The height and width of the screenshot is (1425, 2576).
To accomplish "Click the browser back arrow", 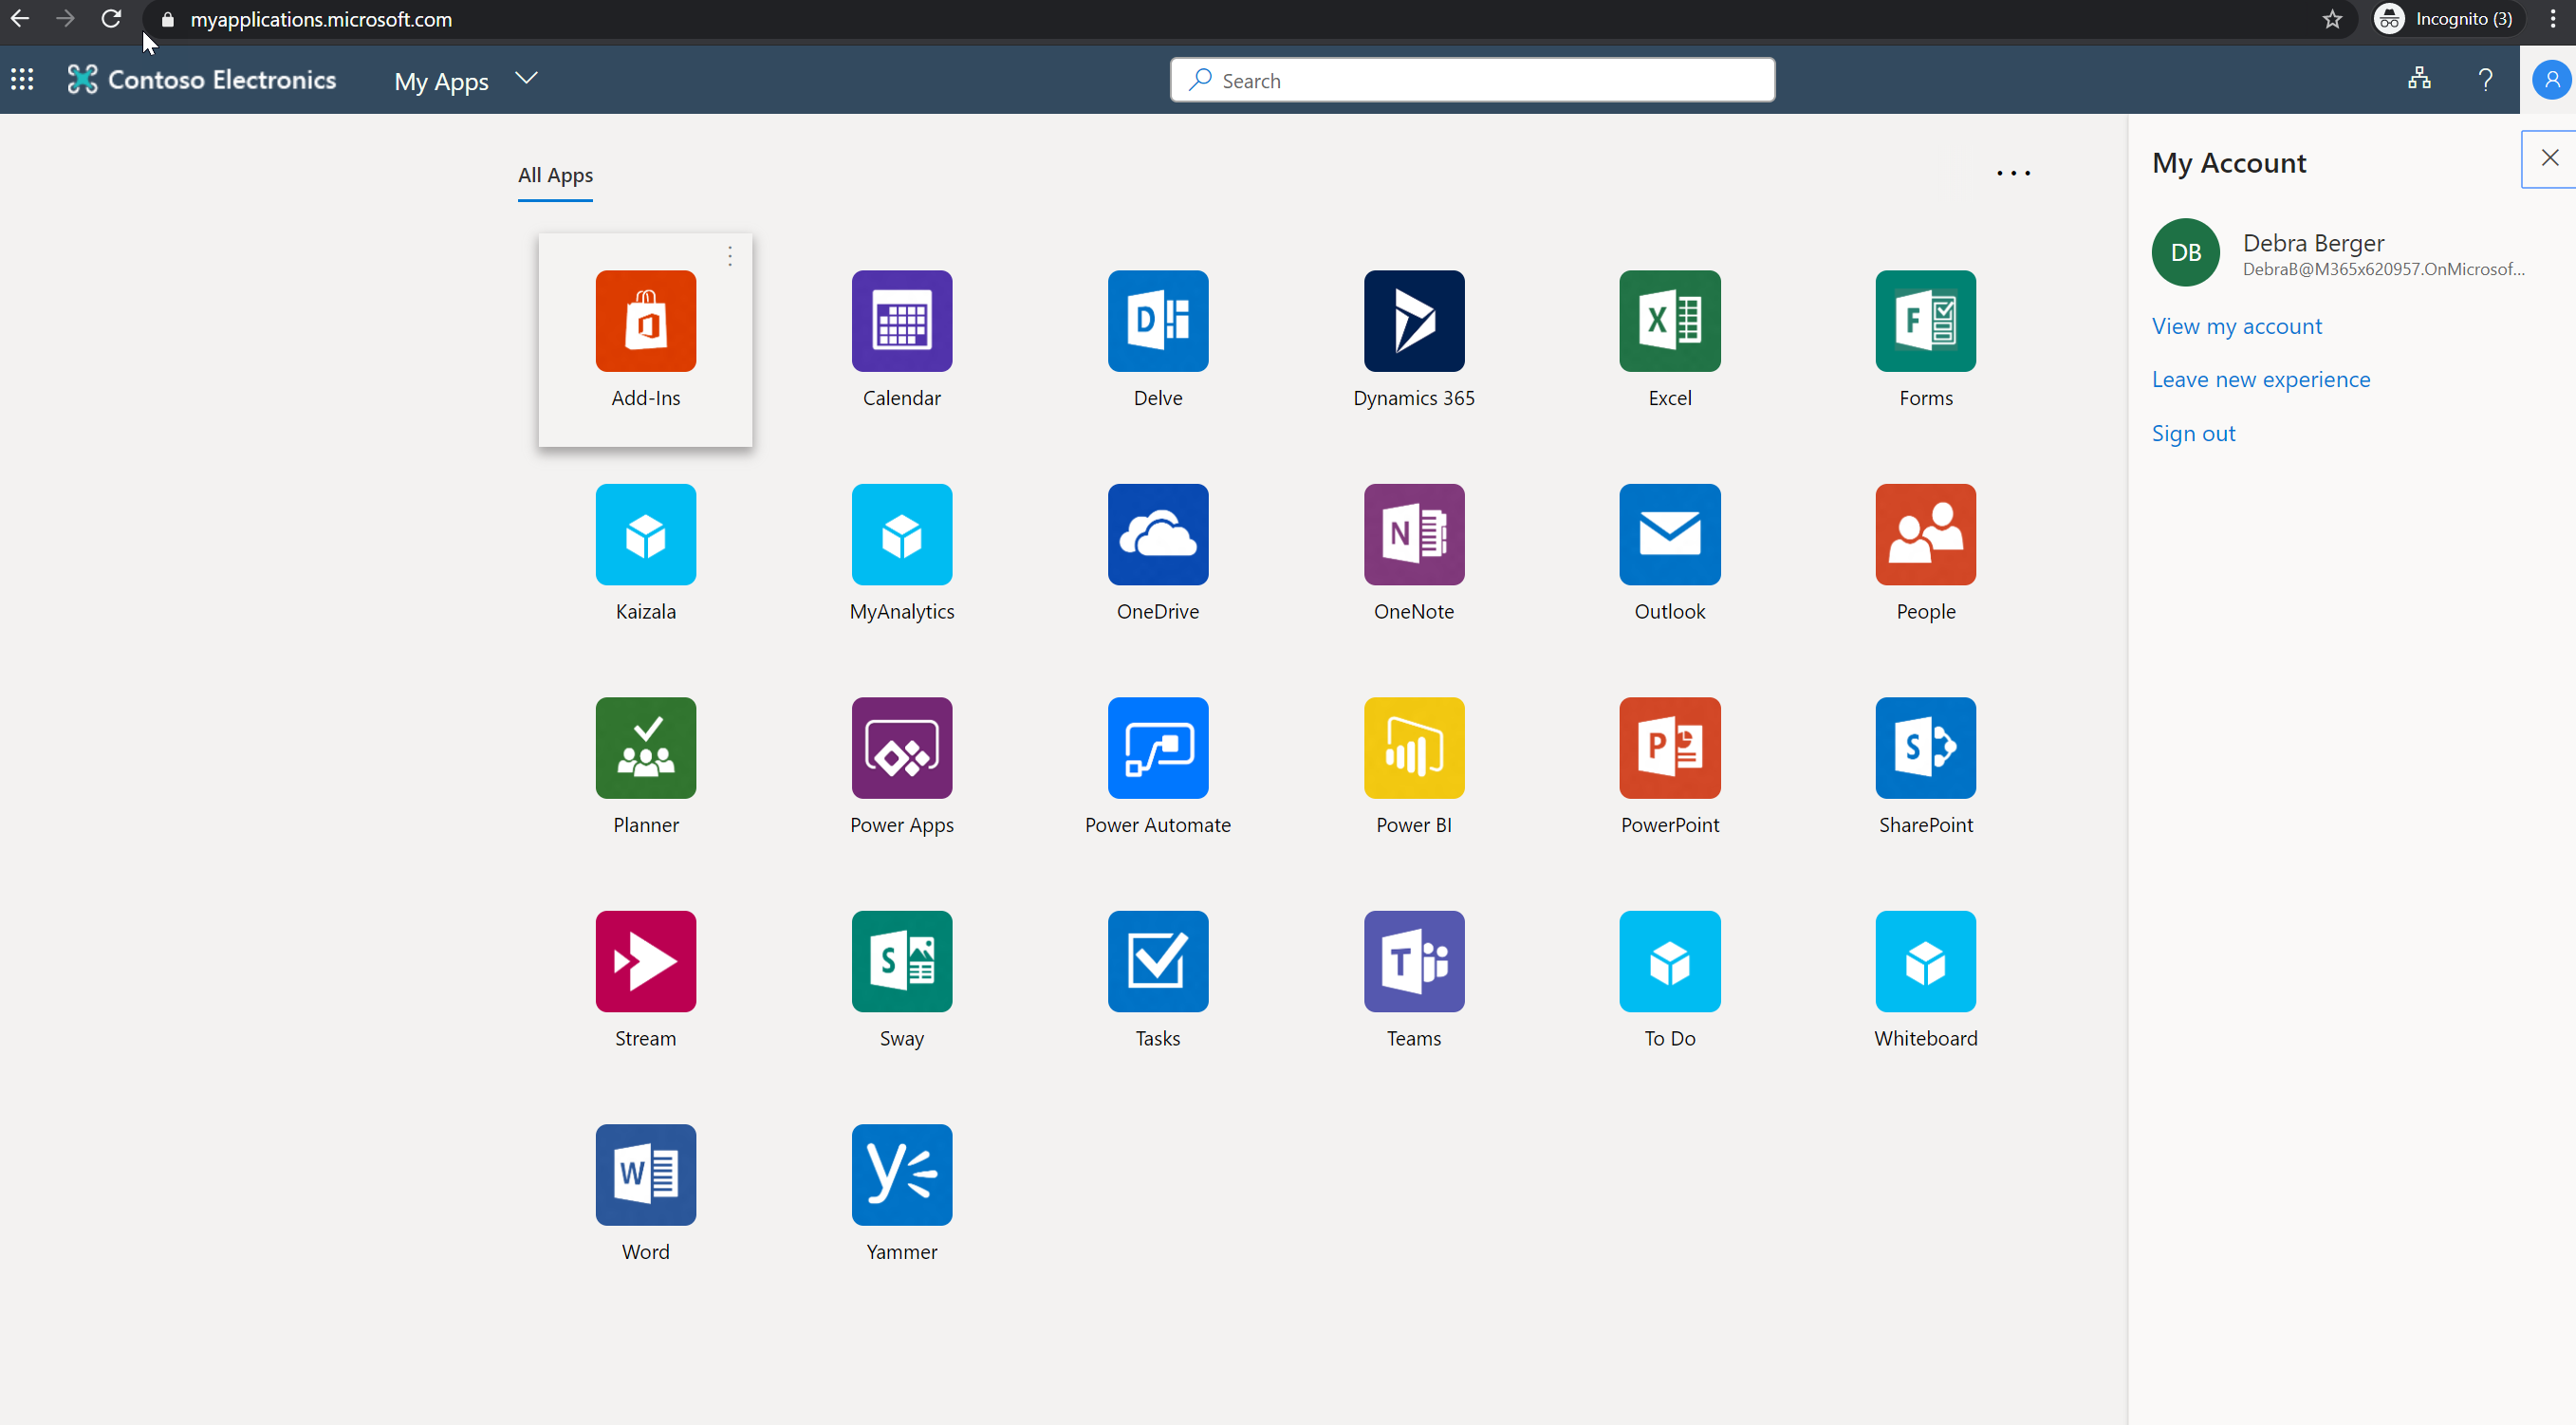I will (x=20, y=19).
